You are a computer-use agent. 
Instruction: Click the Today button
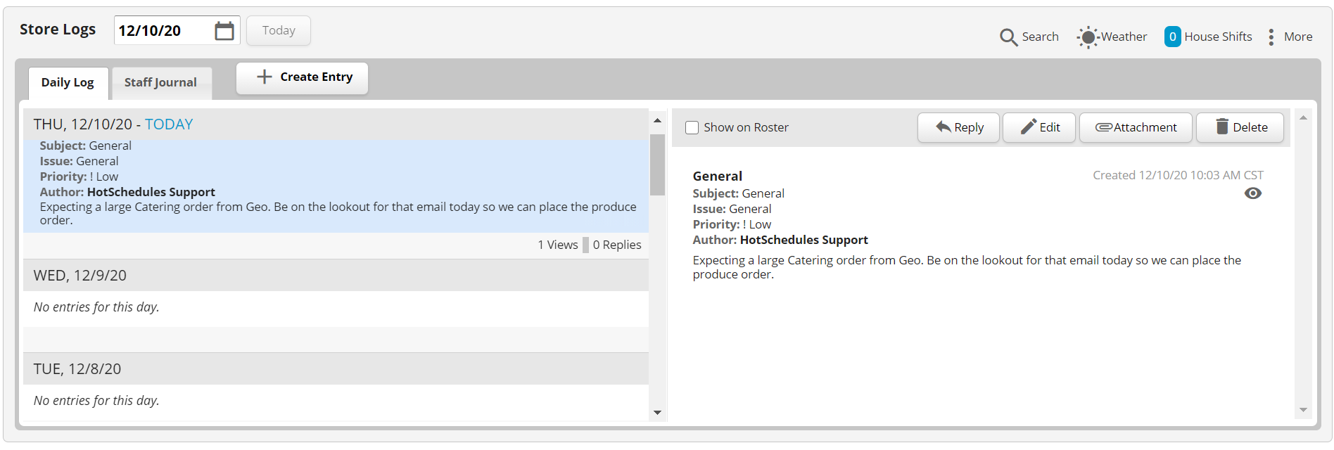279,31
